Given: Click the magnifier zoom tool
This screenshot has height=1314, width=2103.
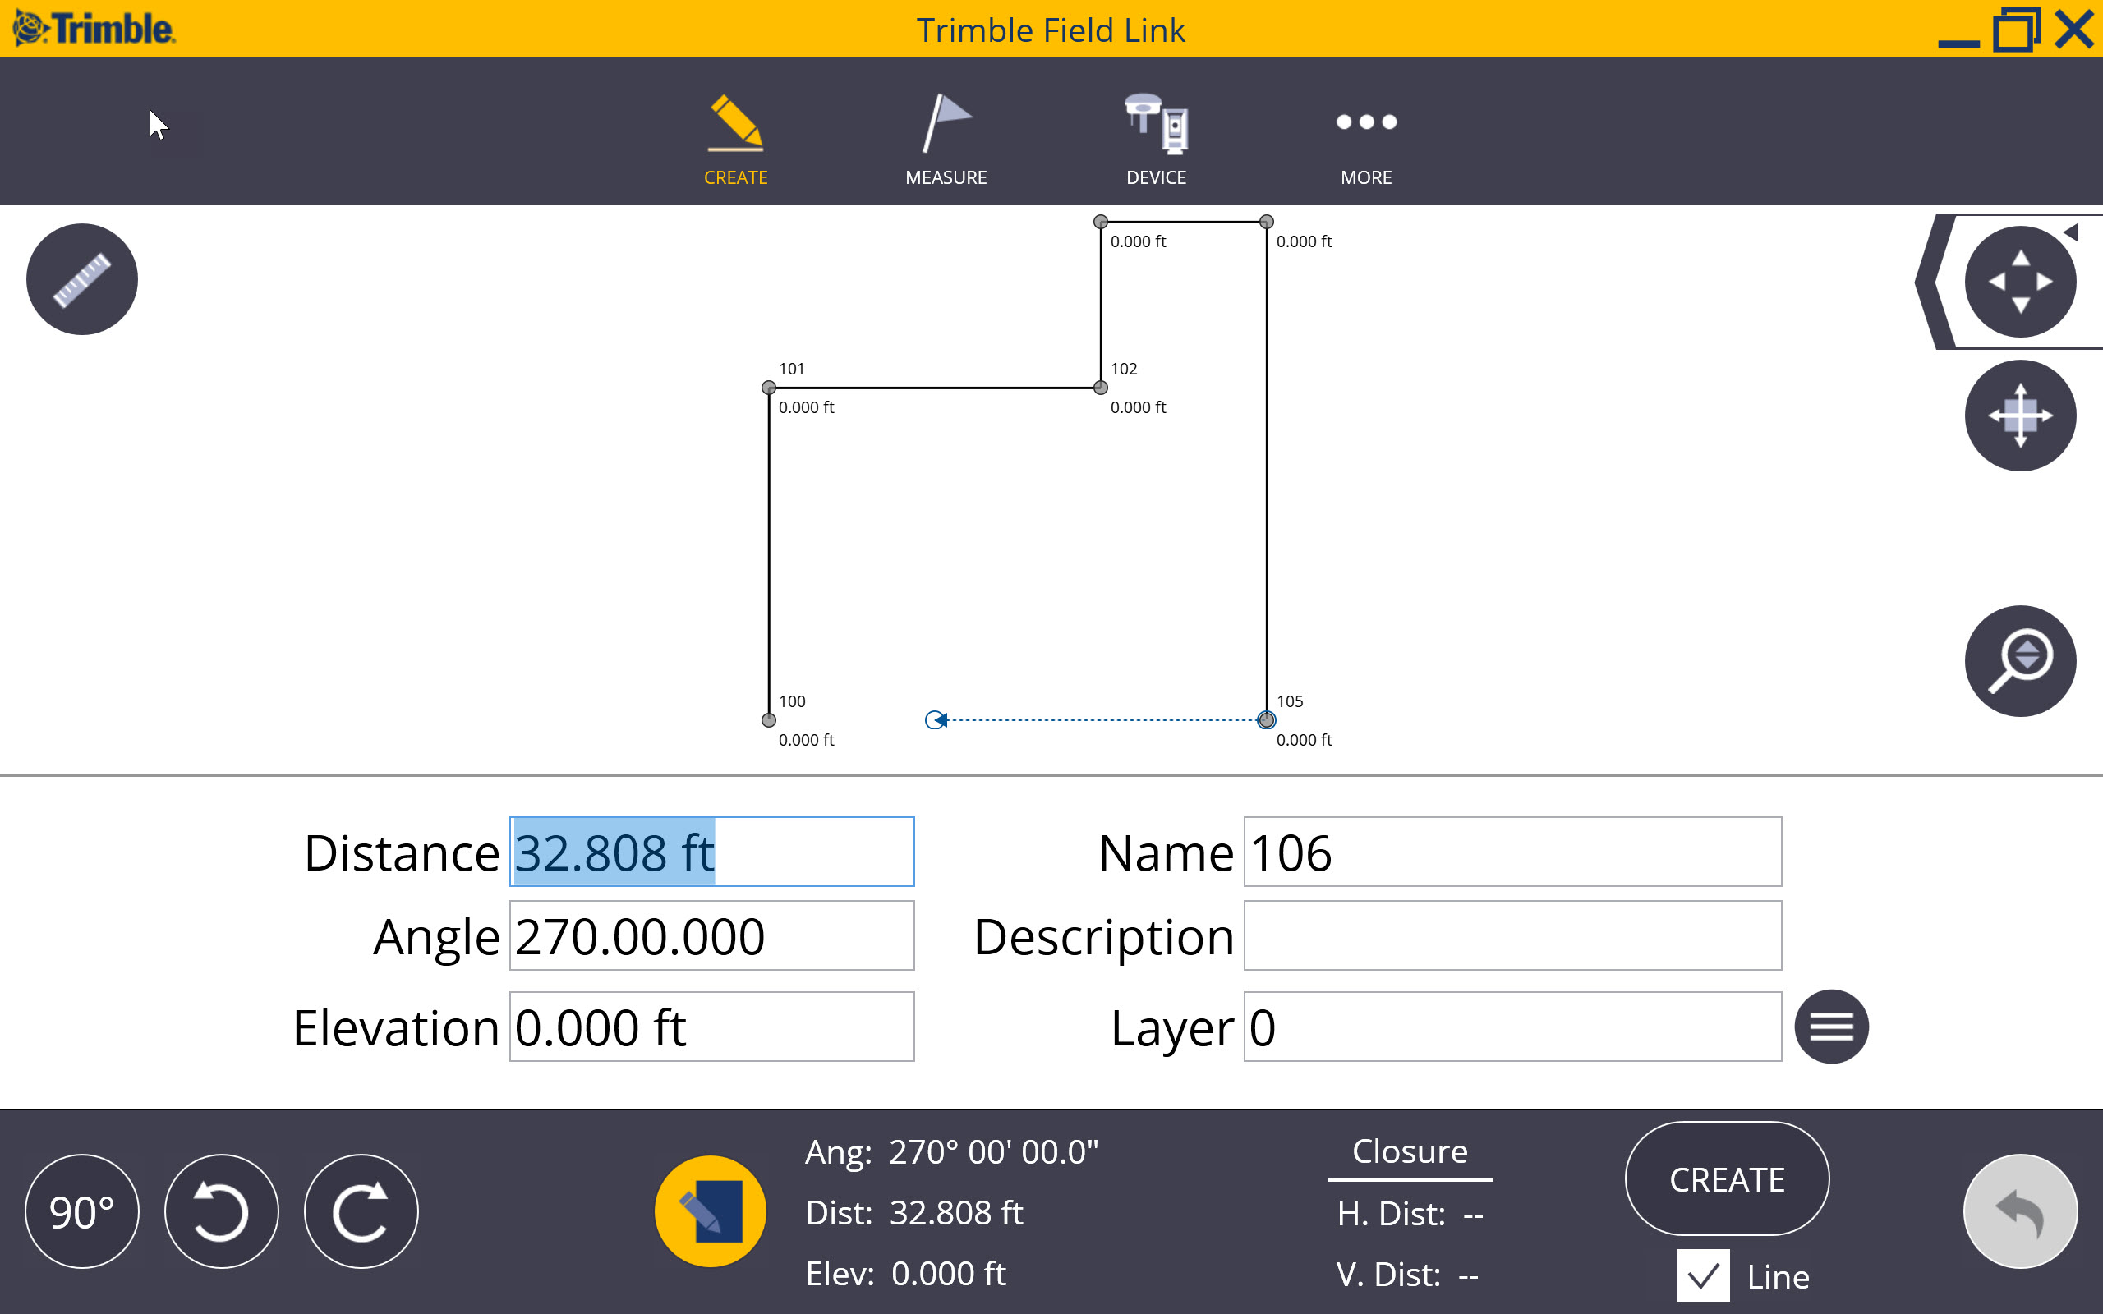Looking at the screenshot, I should click(x=2021, y=660).
